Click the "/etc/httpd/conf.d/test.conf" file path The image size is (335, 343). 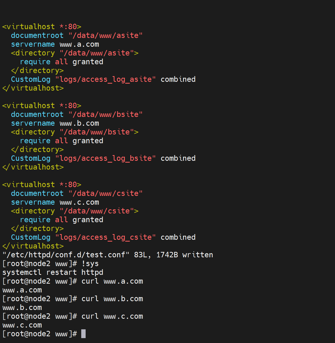point(66,255)
